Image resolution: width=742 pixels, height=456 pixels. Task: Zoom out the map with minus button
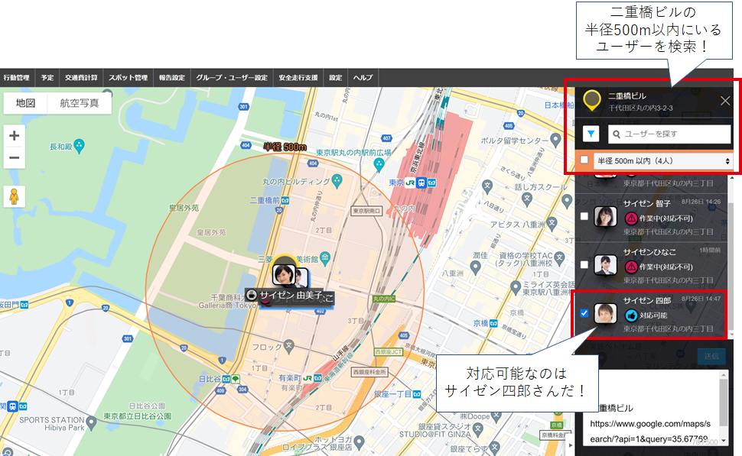coord(15,158)
